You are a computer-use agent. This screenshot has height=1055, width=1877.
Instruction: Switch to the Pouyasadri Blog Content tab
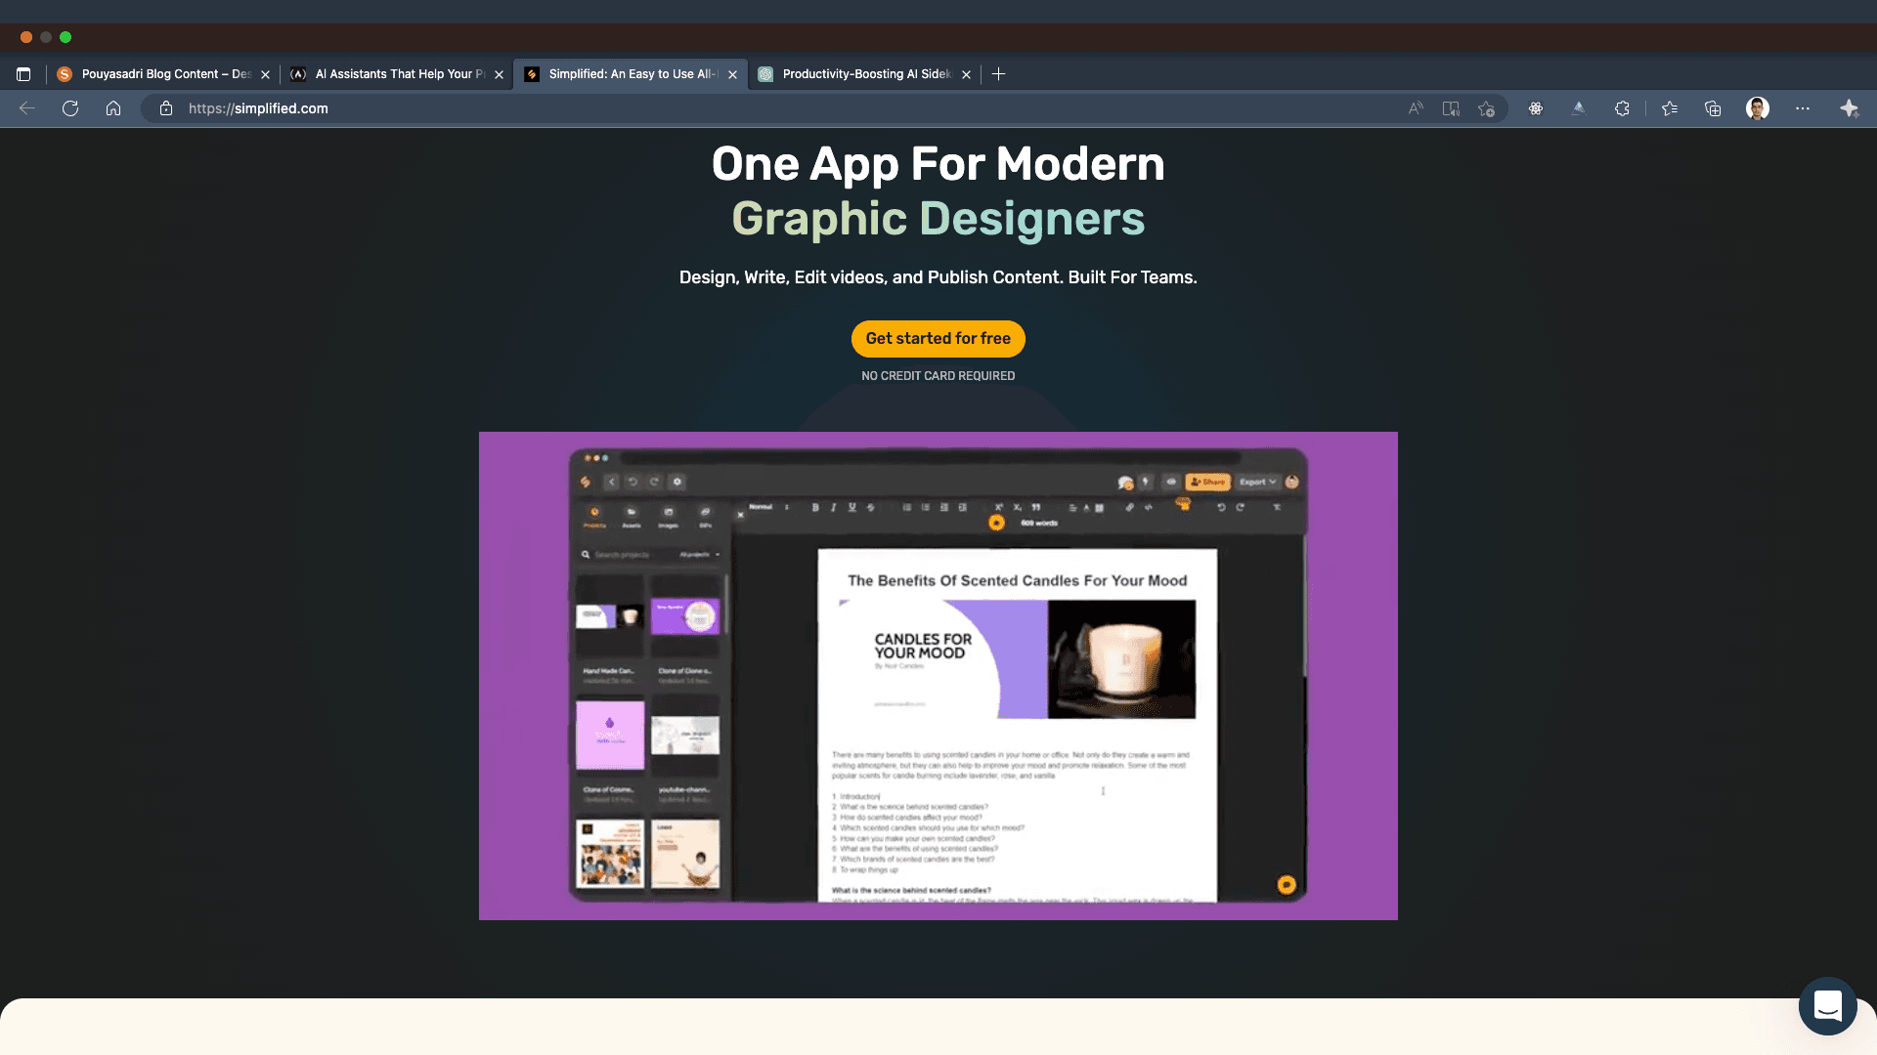161,73
